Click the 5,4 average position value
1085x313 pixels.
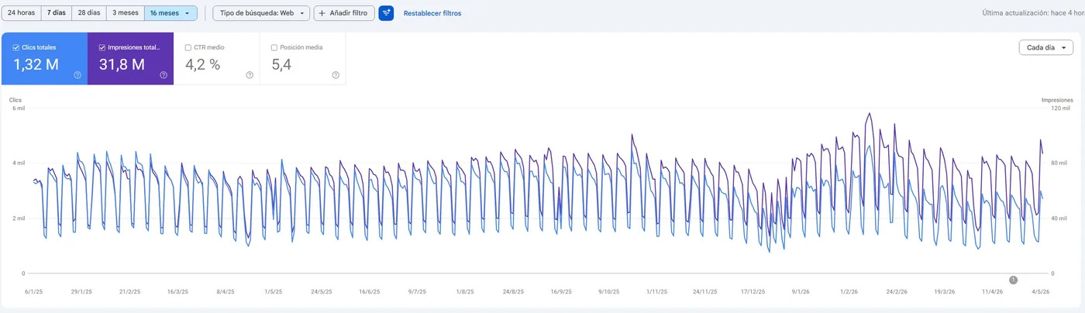pos(281,65)
